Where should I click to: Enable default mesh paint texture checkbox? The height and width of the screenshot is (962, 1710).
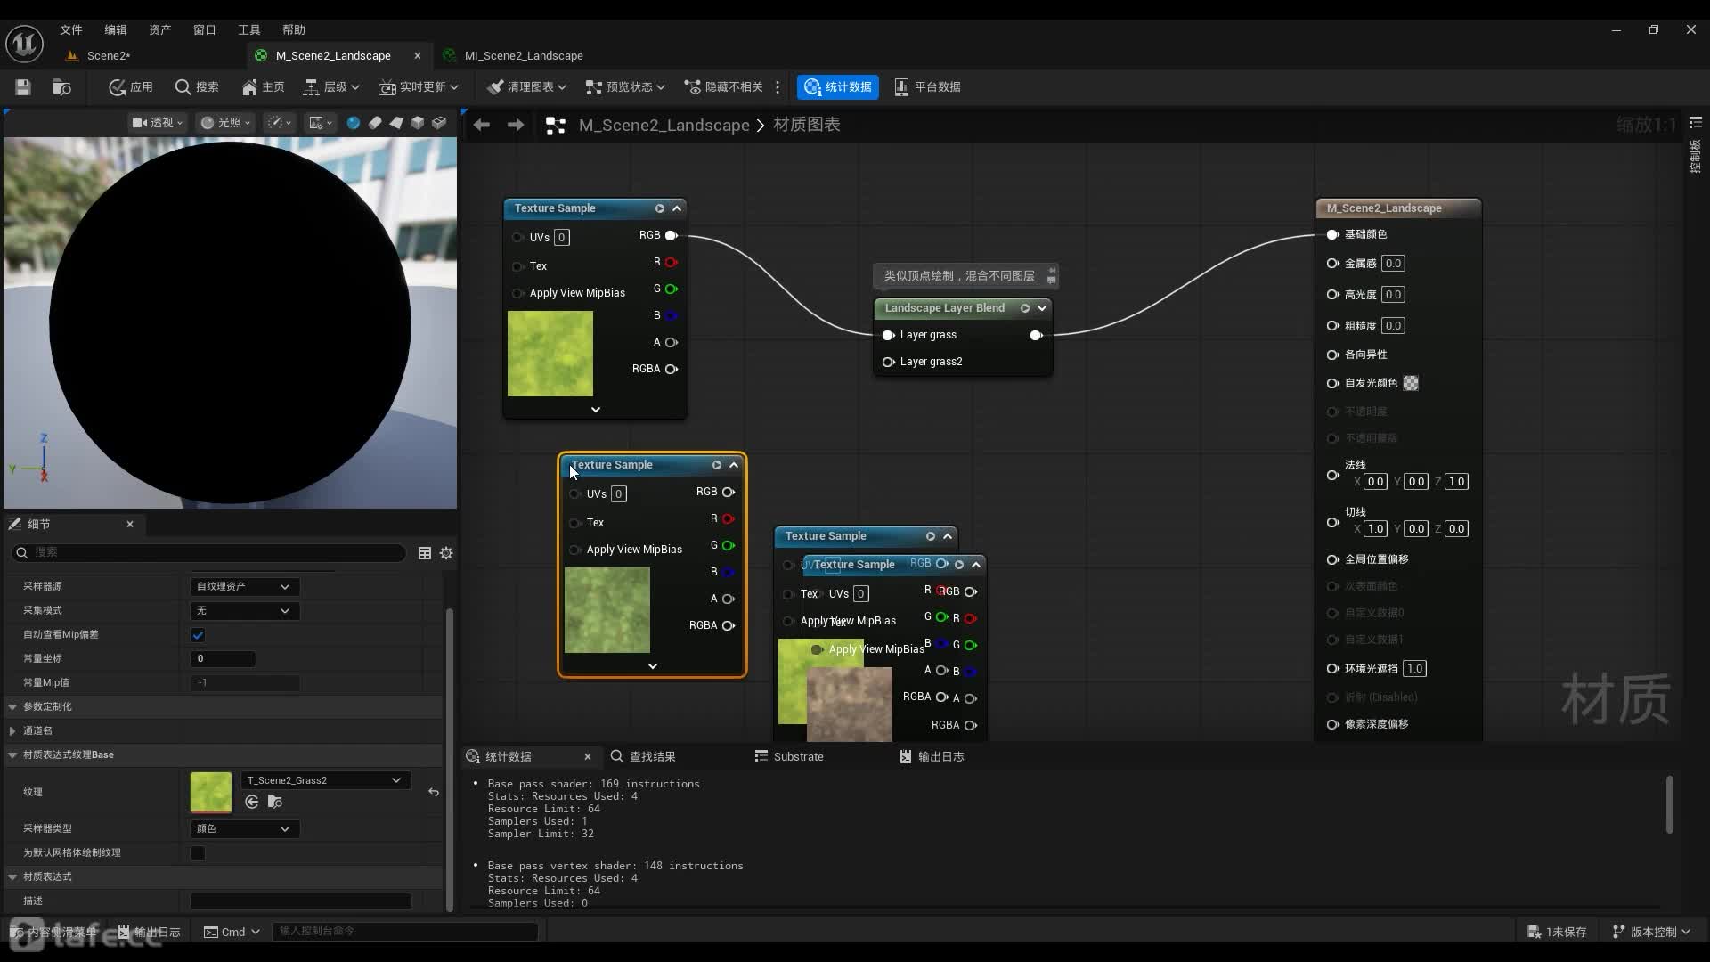coord(198,853)
